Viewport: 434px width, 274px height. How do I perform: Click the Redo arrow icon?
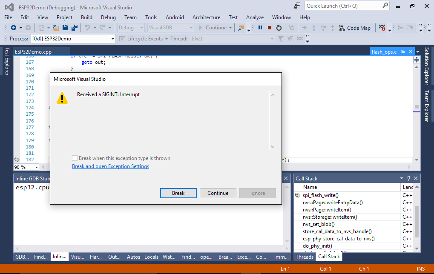pos(102,28)
